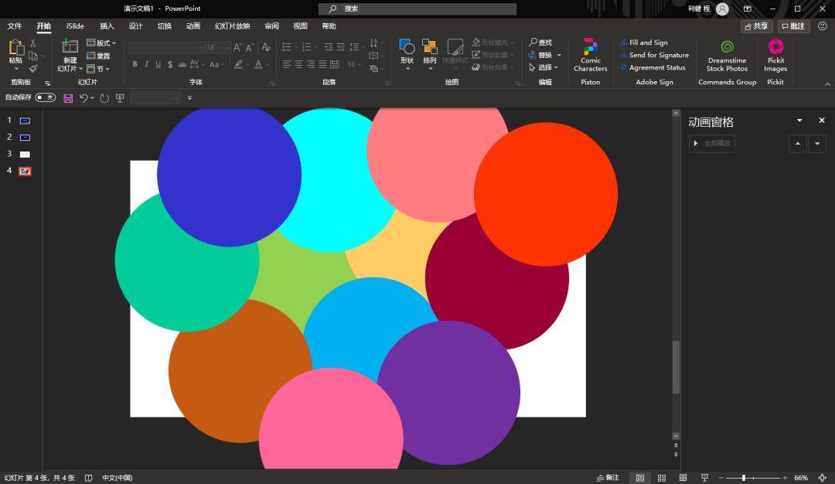Toggle Bold formatting button

click(x=135, y=64)
